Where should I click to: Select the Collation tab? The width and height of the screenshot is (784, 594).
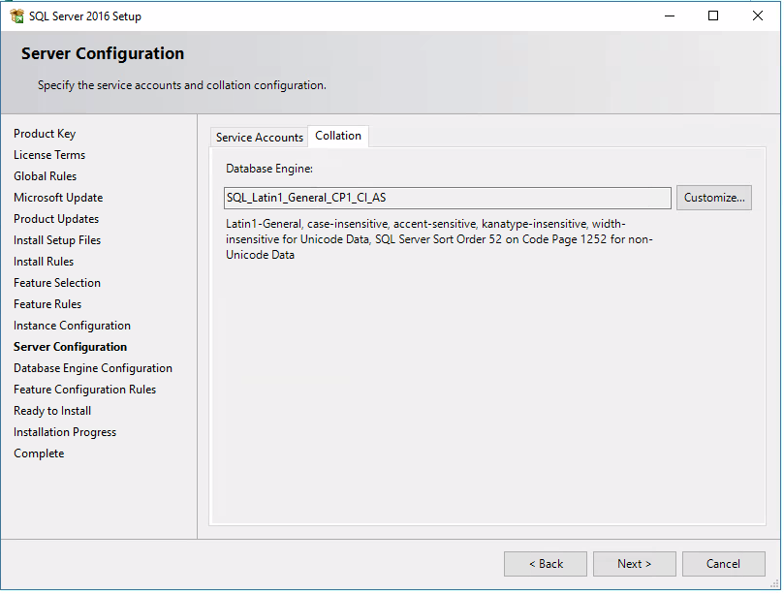337,136
